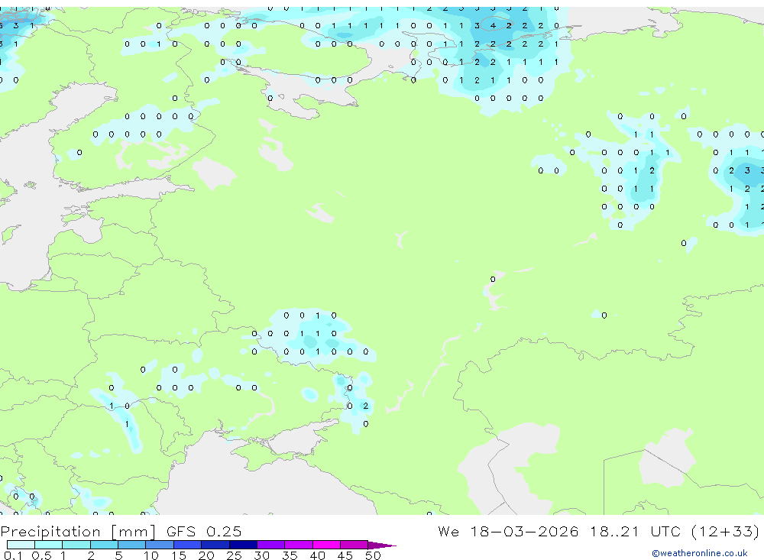Click legend tick label "45"
This screenshot has width=764, height=560.
pyautogui.click(x=345, y=555)
